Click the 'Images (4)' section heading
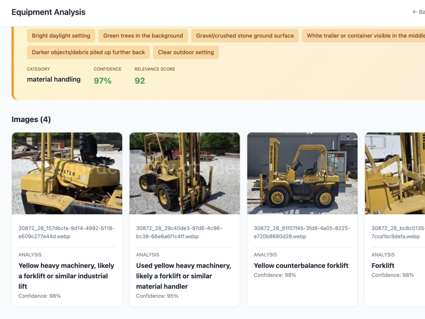 click(31, 120)
